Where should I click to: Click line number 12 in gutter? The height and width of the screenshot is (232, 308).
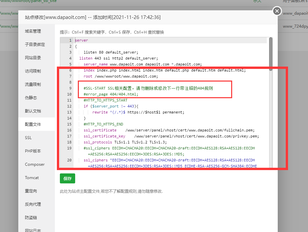point(69,106)
